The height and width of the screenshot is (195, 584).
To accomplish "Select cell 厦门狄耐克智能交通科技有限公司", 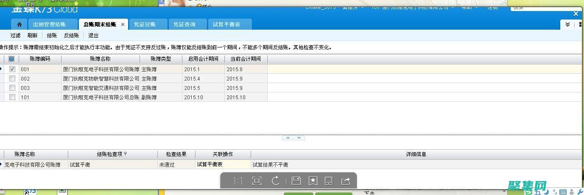I will (101, 88).
